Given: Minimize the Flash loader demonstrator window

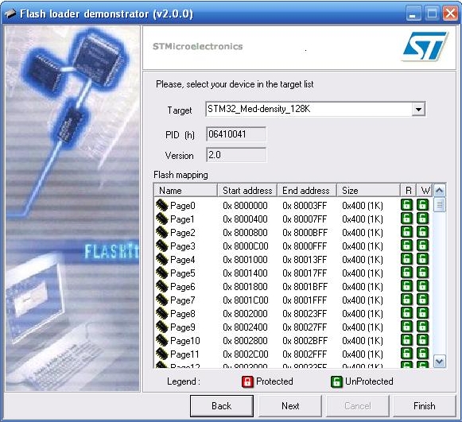Looking at the screenshot, I should point(413,14).
